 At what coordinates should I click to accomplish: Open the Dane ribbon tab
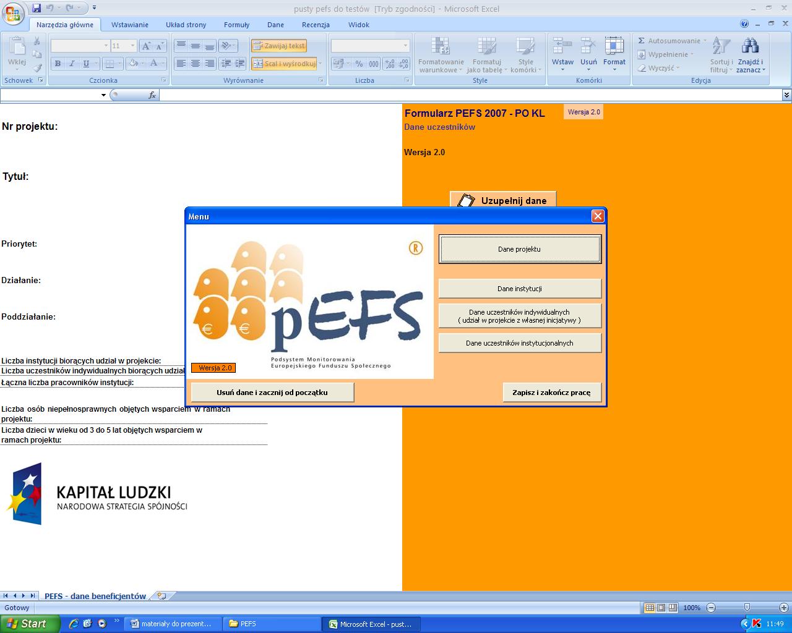(275, 25)
